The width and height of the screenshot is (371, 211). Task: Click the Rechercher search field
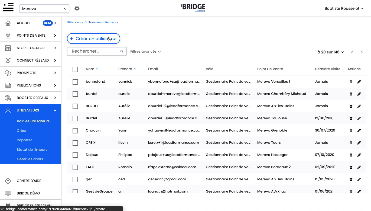97,51
